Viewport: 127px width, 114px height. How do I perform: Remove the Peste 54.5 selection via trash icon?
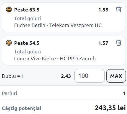(119, 43)
